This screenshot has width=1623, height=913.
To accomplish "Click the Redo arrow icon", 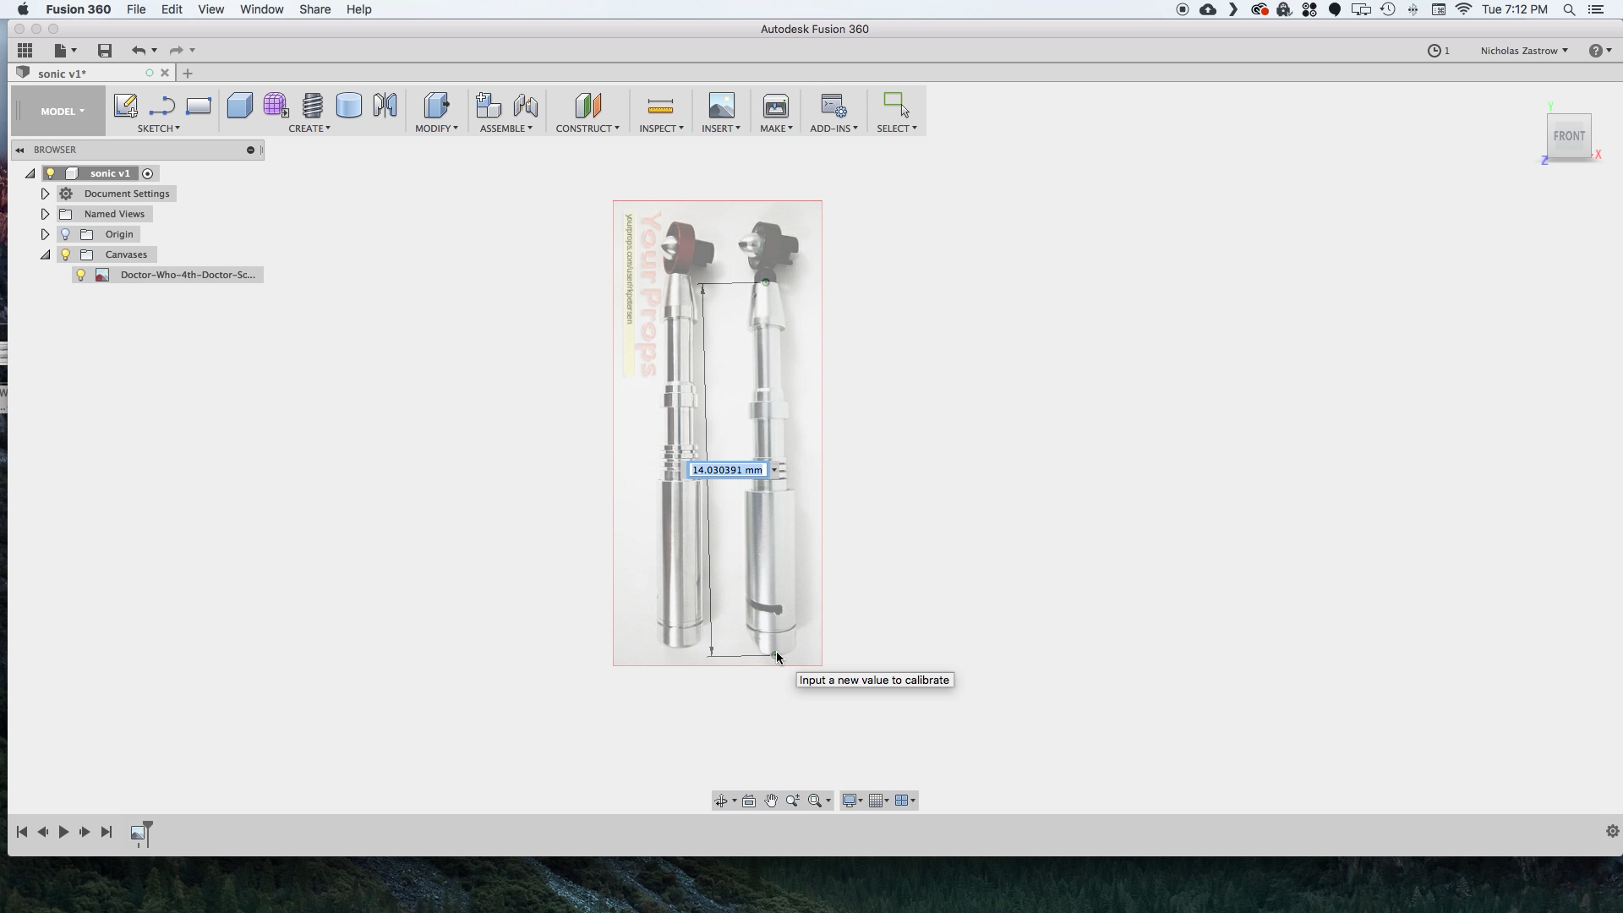I will coord(176,51).
